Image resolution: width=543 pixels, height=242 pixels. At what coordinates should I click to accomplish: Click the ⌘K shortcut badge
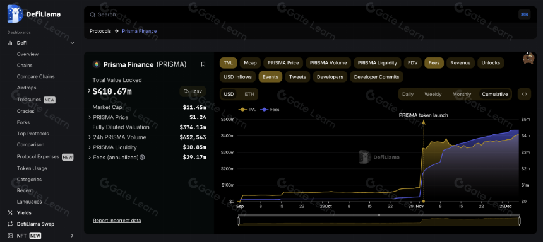click(x=524, y=14)
